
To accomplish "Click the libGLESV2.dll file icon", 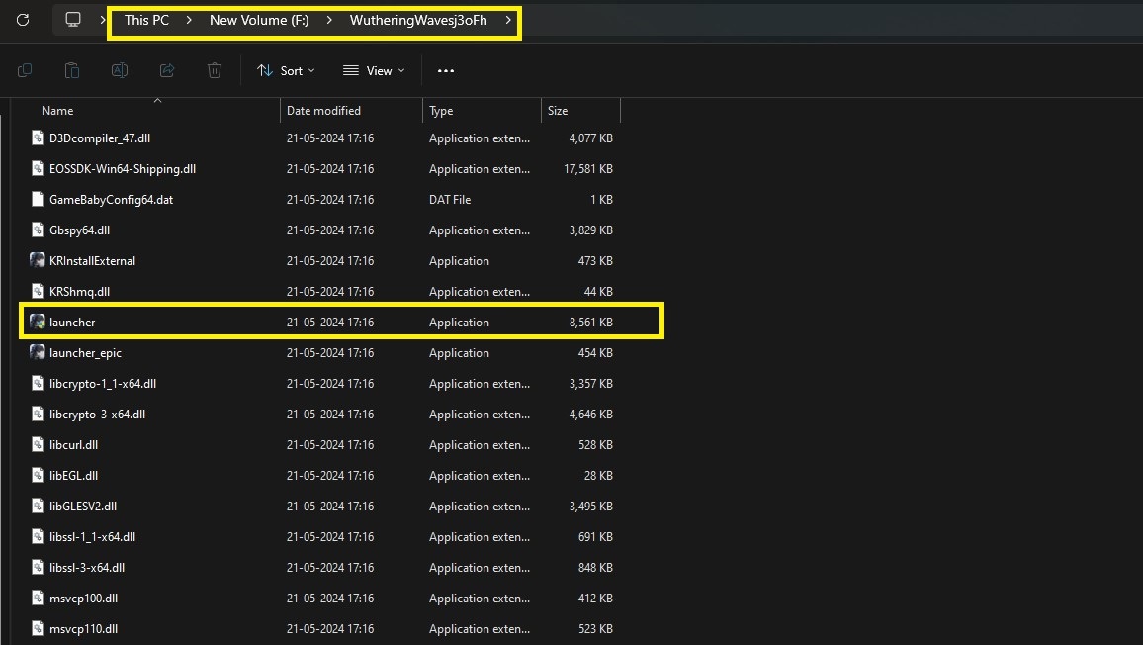I will [x=38, y=506].
